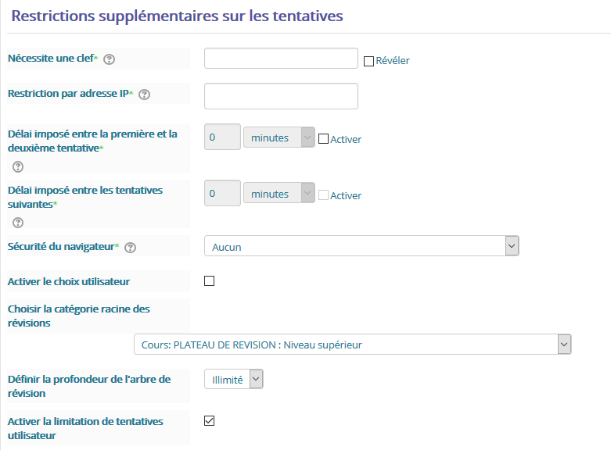Click help icon next to Nécessite une clef
The width and height of the screenshot is (611, 450).
click(x=110, y=59)
